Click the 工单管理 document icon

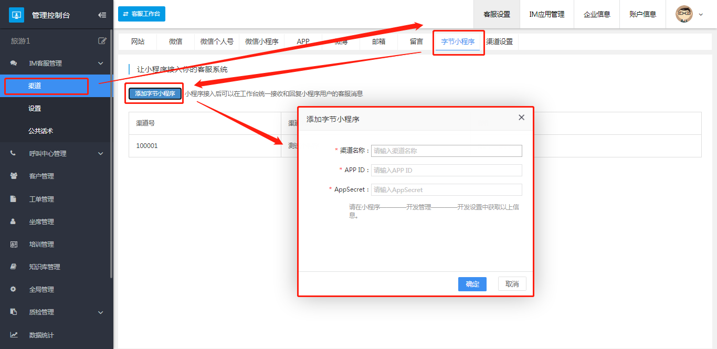pos(14,199)
